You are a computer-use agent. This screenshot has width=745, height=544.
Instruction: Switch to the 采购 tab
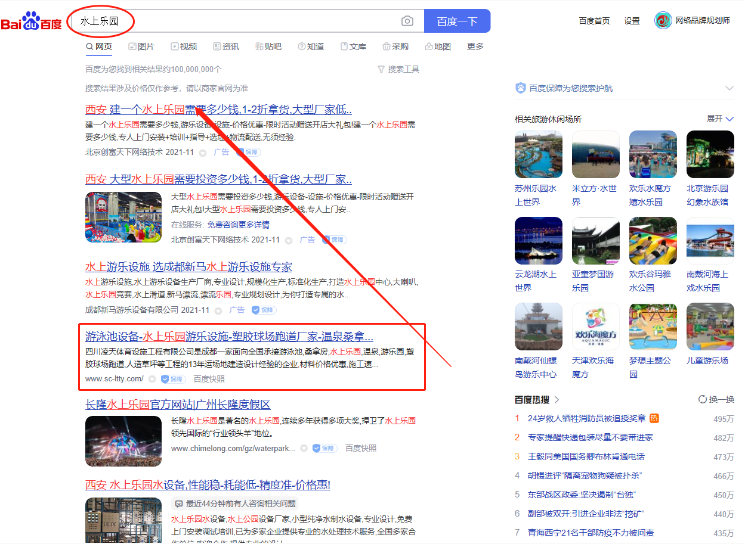point(395,46)
